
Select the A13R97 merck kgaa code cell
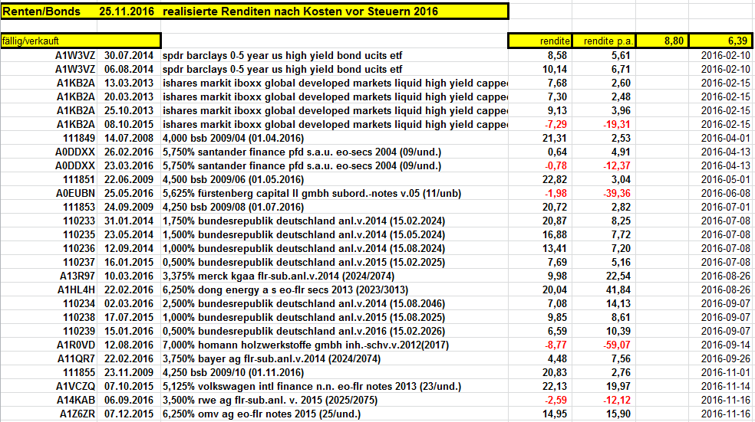pos(49,276)
